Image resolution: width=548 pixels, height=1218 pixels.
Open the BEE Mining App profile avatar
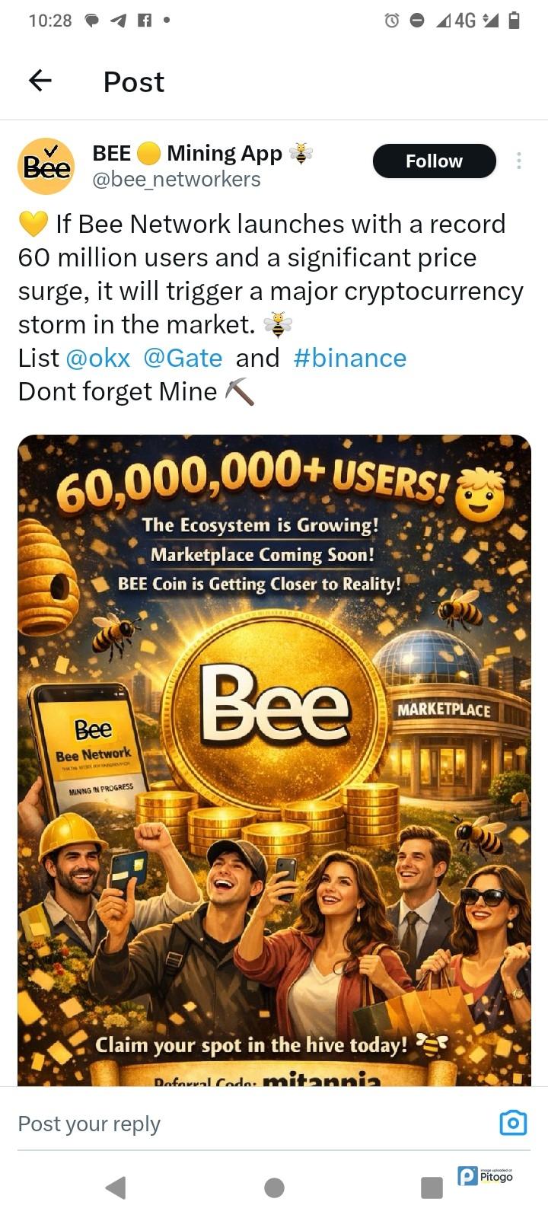click(46, 166)
